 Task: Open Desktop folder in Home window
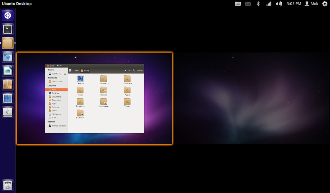click(x=80, y=80)
